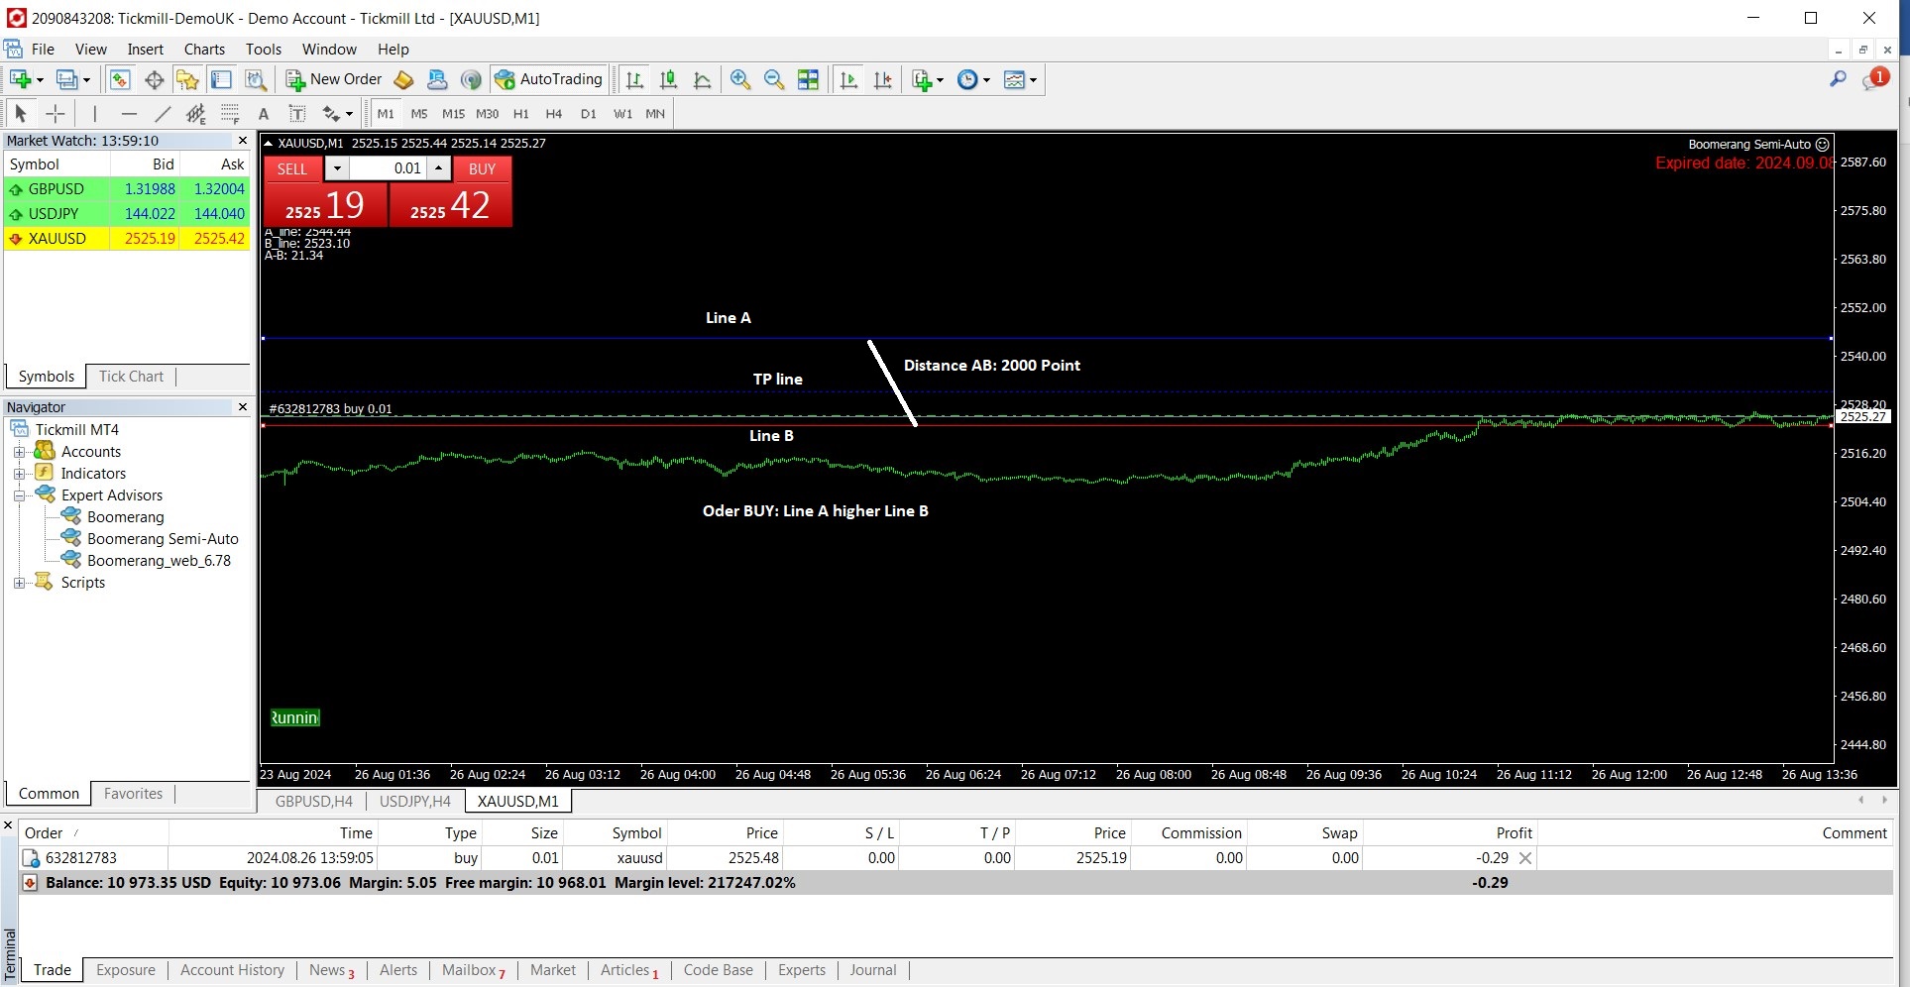Select the Fibonacci Retracement tool
Screen dimensions: 1910x987
coord(230,113)
